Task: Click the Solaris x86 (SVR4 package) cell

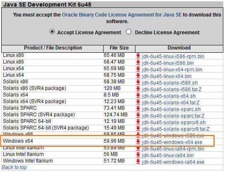Action: coord(34,88)
